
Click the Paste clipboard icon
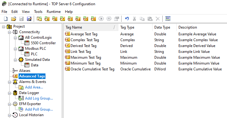point(150,19)
